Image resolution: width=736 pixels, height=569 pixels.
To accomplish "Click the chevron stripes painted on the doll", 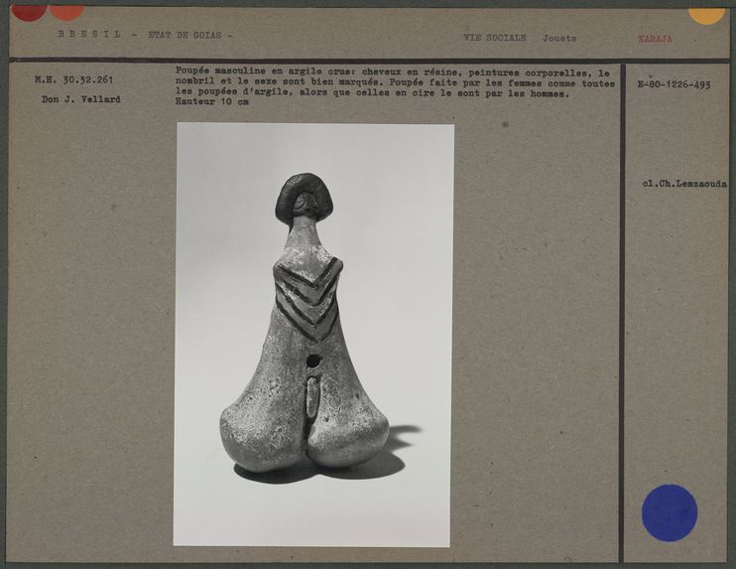I will (x=307, y=296).
